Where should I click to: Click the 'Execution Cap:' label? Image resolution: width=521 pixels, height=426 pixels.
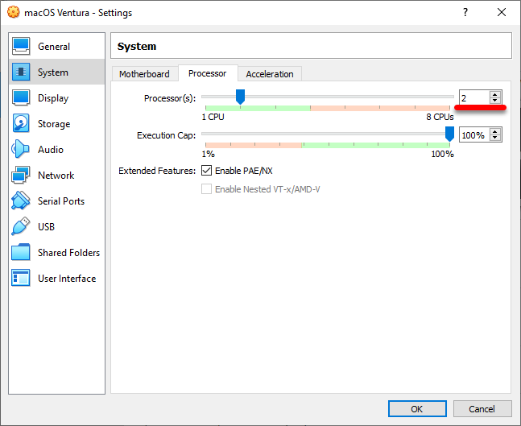point(166,135)
